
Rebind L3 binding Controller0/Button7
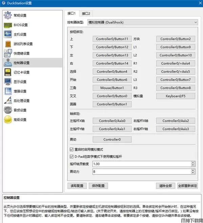tap(176, 80)
